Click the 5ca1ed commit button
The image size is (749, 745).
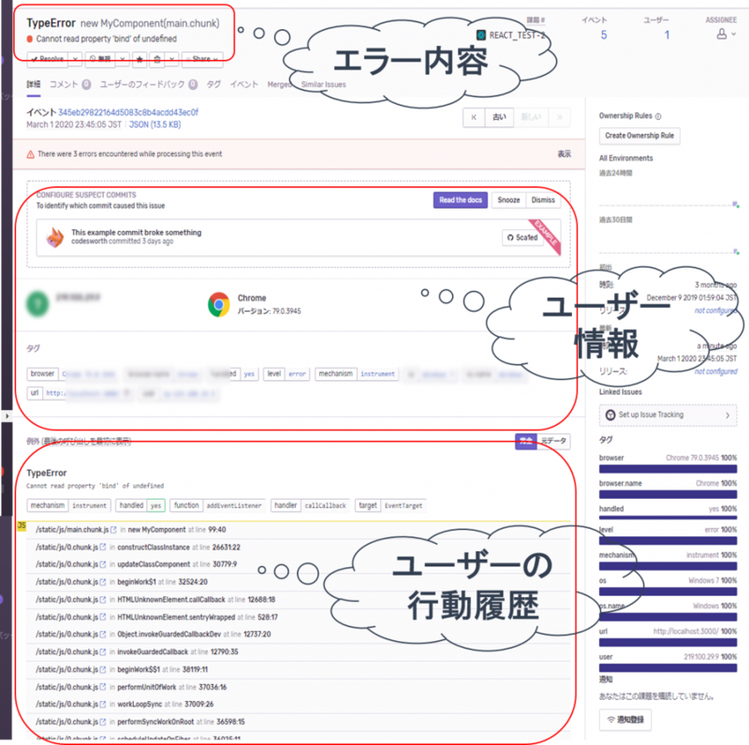click(x=523, y=238)
